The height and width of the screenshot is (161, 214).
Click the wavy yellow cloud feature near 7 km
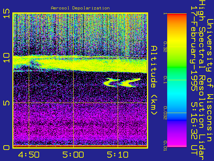[122, 83]
